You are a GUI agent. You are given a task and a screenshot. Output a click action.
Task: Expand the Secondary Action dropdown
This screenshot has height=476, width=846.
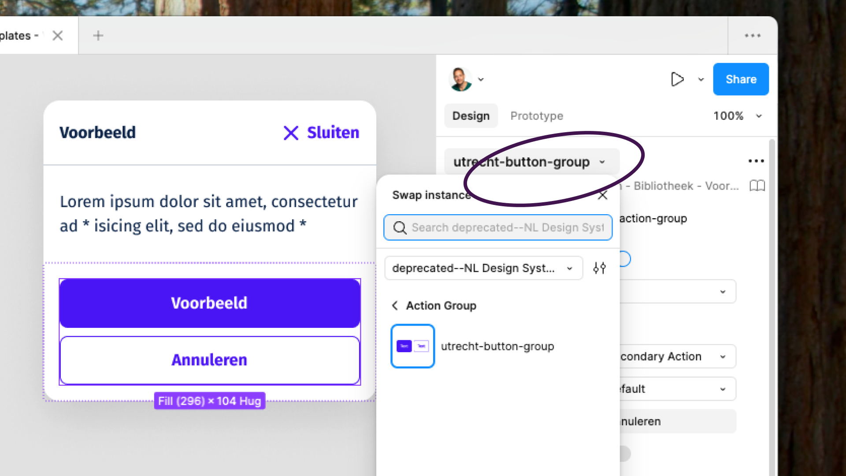(x=723, y=357)
